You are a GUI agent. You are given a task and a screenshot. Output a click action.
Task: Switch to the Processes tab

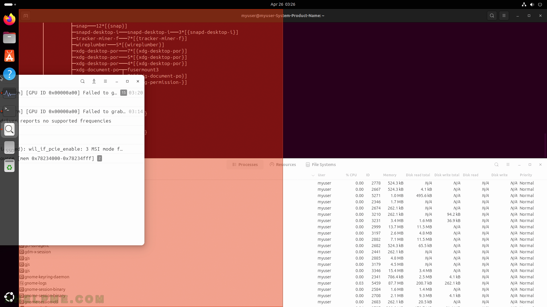click(245, 165)
